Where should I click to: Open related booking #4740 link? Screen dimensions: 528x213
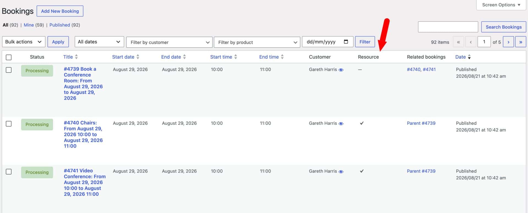coord(414,69)
